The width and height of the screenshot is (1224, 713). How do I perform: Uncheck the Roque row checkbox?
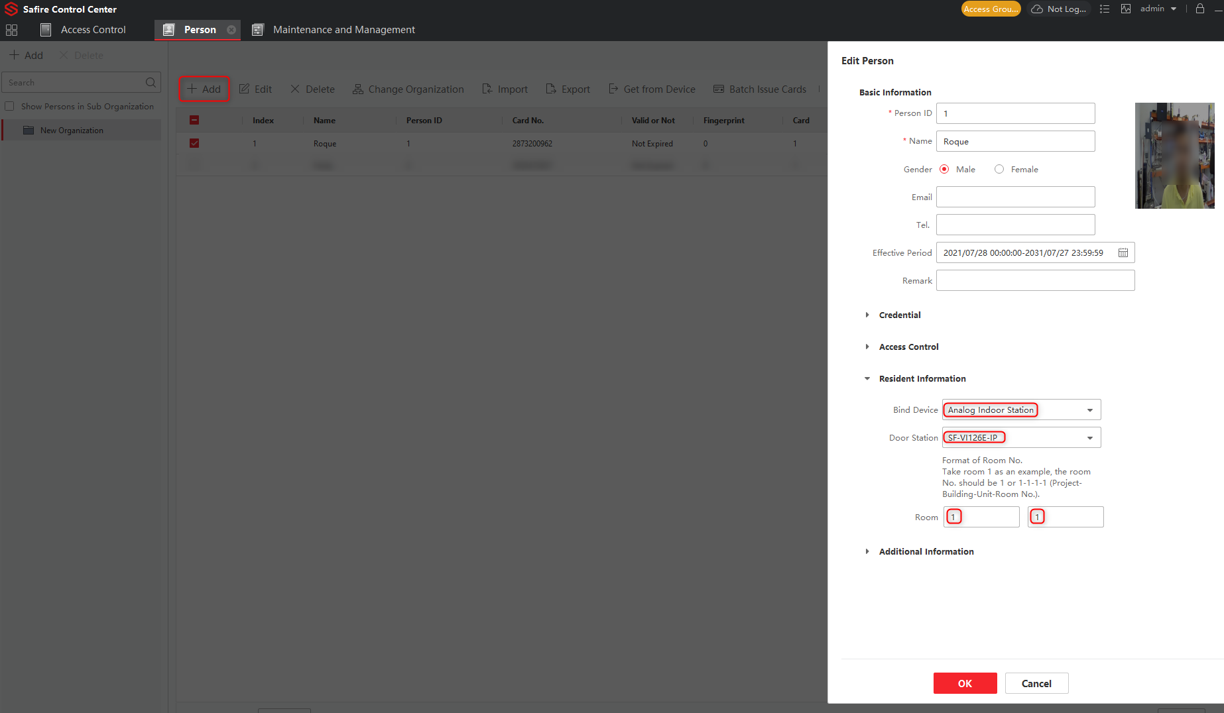click(194, 143)
